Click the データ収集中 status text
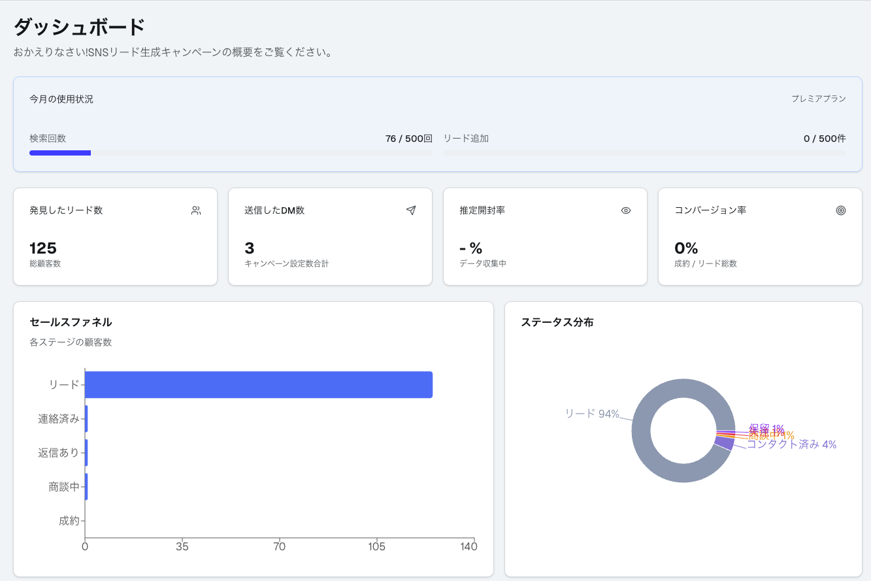This screenshot has height=581, width=871. pyautogui.click(x=483, y=263)
